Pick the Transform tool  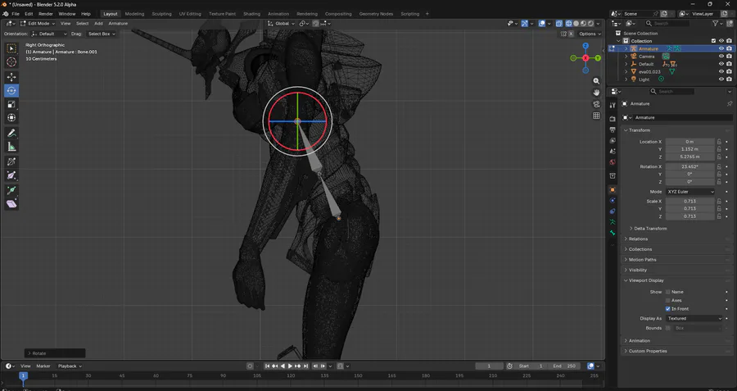coord(11,118)
